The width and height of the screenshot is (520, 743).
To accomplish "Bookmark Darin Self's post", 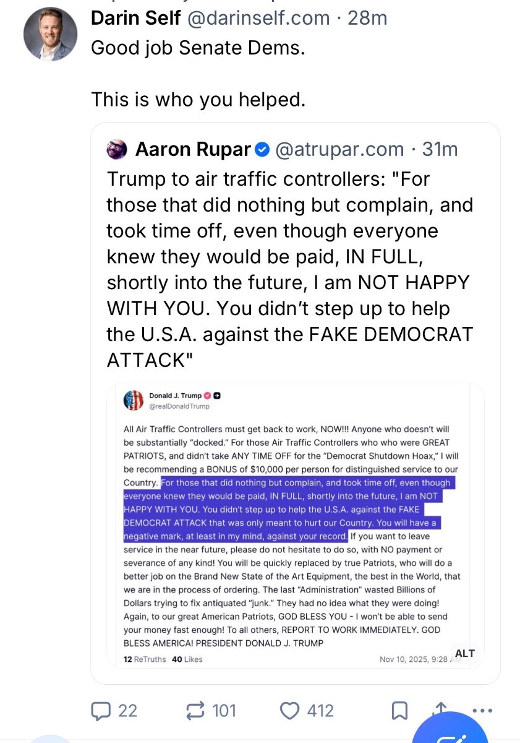I will click(399, 710).
